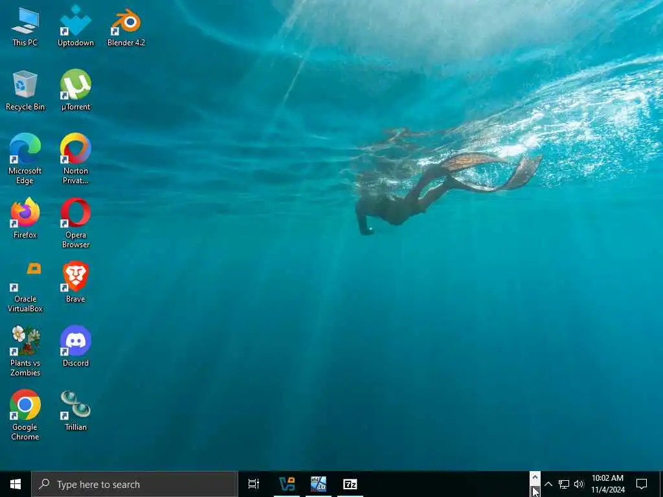Screen dimensions: 663x497
Task: Switch to the x64 10 taskbar app
Action: point(319,484)
